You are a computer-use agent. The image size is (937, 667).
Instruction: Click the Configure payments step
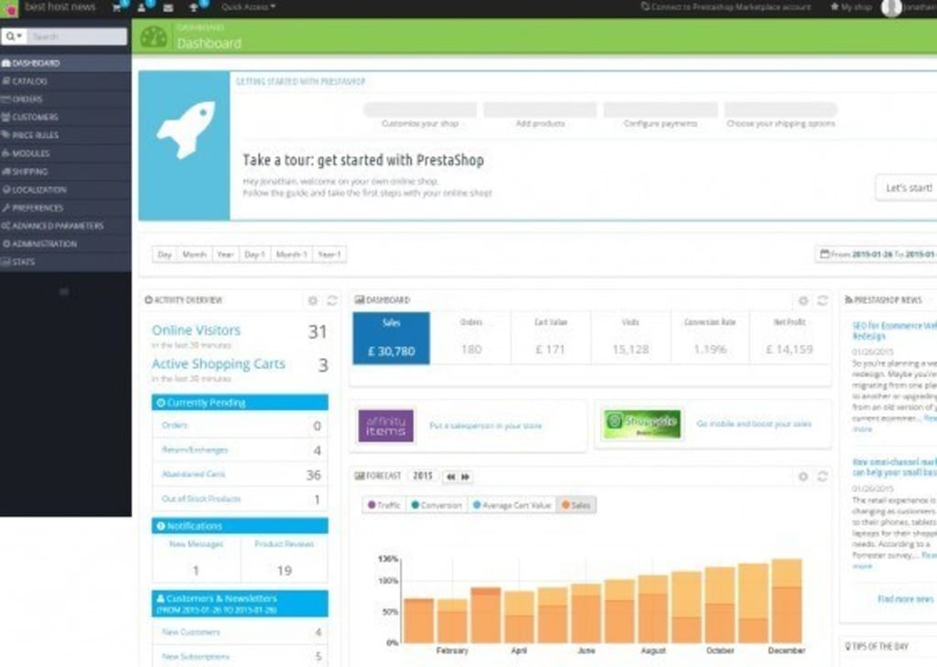pyautogui.click(x=661, y=115)
